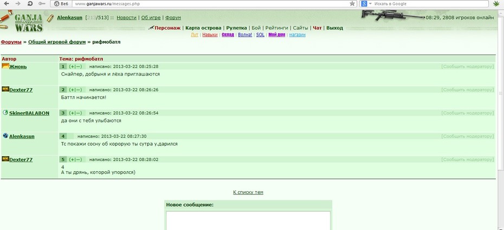Report post 1 via Сообщить модератору
Screen dimensions: 504x230
tap(467, 66)
